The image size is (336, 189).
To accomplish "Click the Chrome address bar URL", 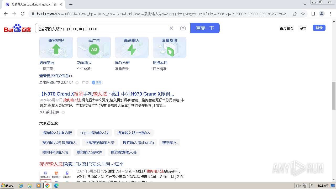I will point(163,14).
